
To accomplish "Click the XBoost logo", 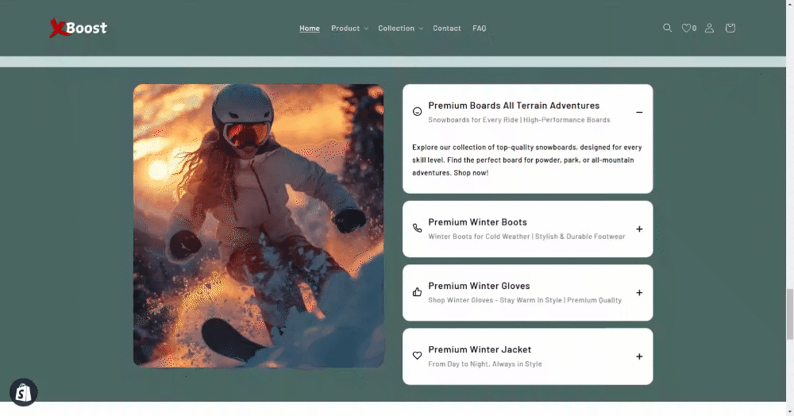I will pyautogui.click(x=78, y=28).
